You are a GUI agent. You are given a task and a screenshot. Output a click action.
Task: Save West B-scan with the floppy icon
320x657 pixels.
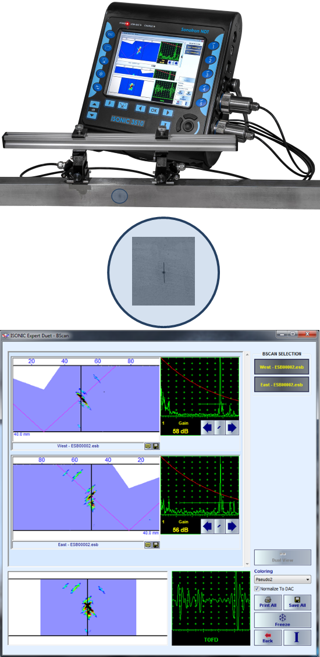point(156,446)
